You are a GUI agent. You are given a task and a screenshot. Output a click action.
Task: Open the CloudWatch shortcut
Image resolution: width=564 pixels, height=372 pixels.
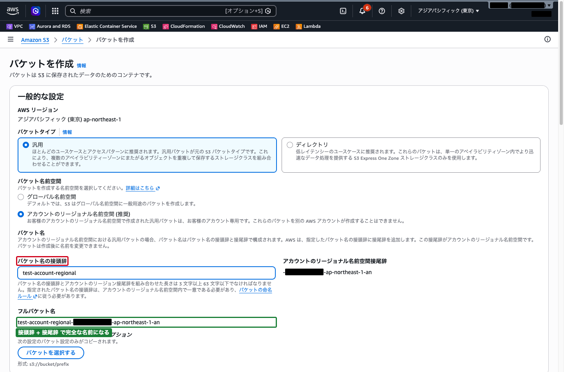[x=228, y=26]
